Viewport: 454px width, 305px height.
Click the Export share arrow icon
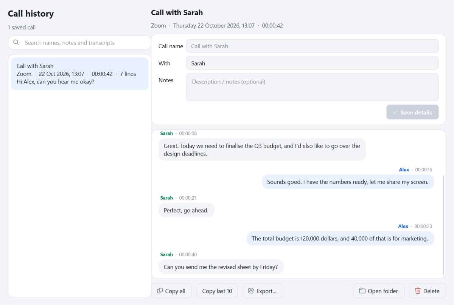251,291
